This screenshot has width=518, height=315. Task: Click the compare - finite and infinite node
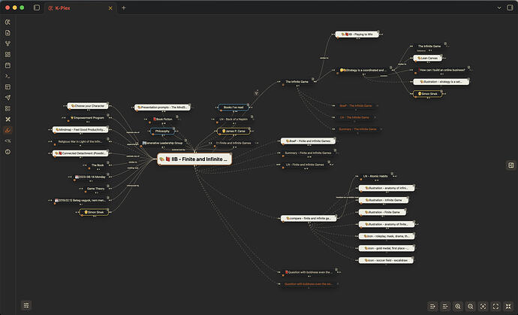[x=309, y=218]
